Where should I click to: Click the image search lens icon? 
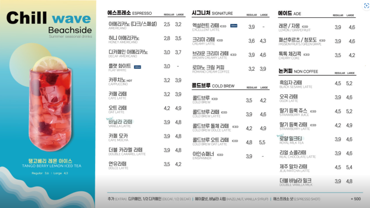click(367, 6)
